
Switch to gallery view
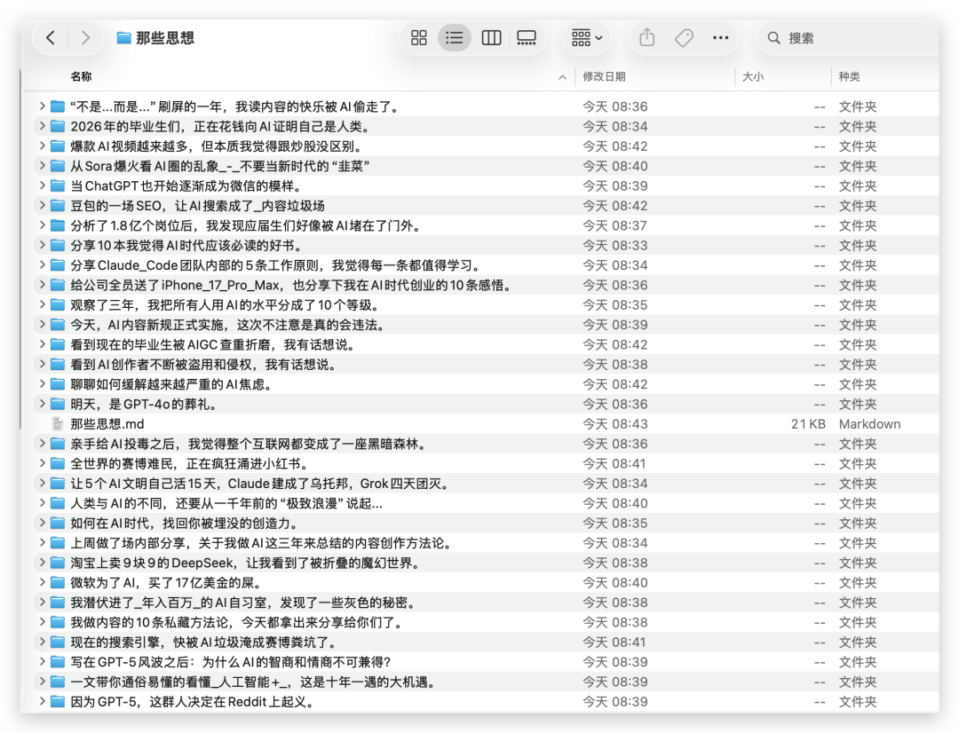tap(526, 38)
